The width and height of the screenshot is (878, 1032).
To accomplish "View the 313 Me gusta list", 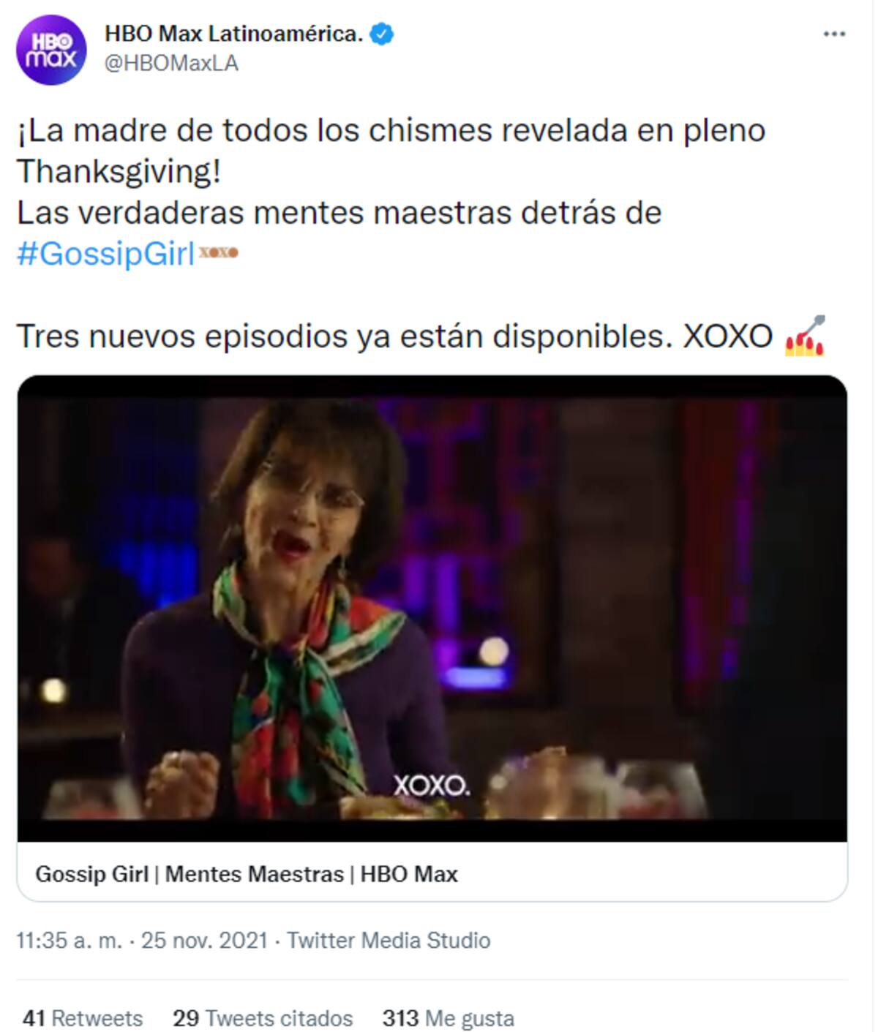I will click(448, 1018).
